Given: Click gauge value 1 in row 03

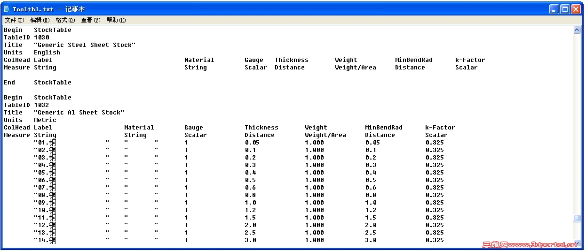Looking at the screenshot, I should (186, 158).
